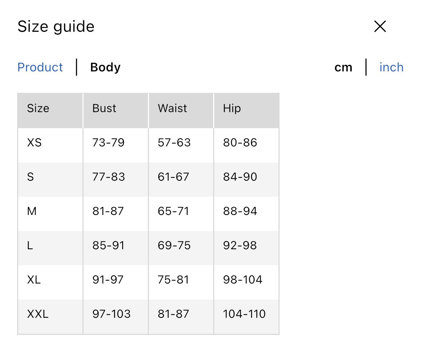
Task: Toggle units to cm
Action: tap(343, 67)
